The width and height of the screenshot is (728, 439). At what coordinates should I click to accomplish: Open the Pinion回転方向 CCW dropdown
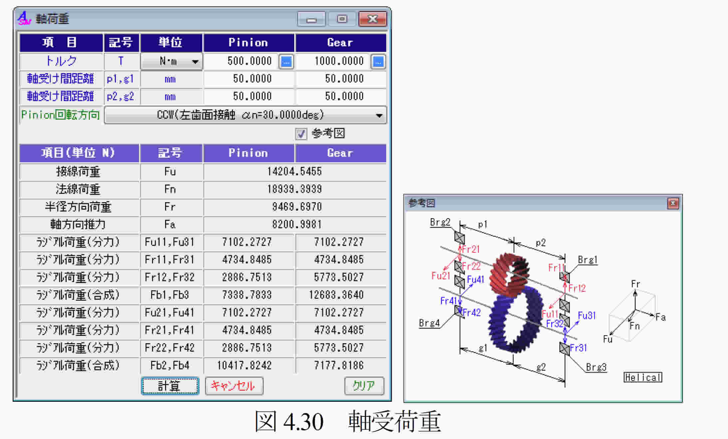click(x=245, y=115)
